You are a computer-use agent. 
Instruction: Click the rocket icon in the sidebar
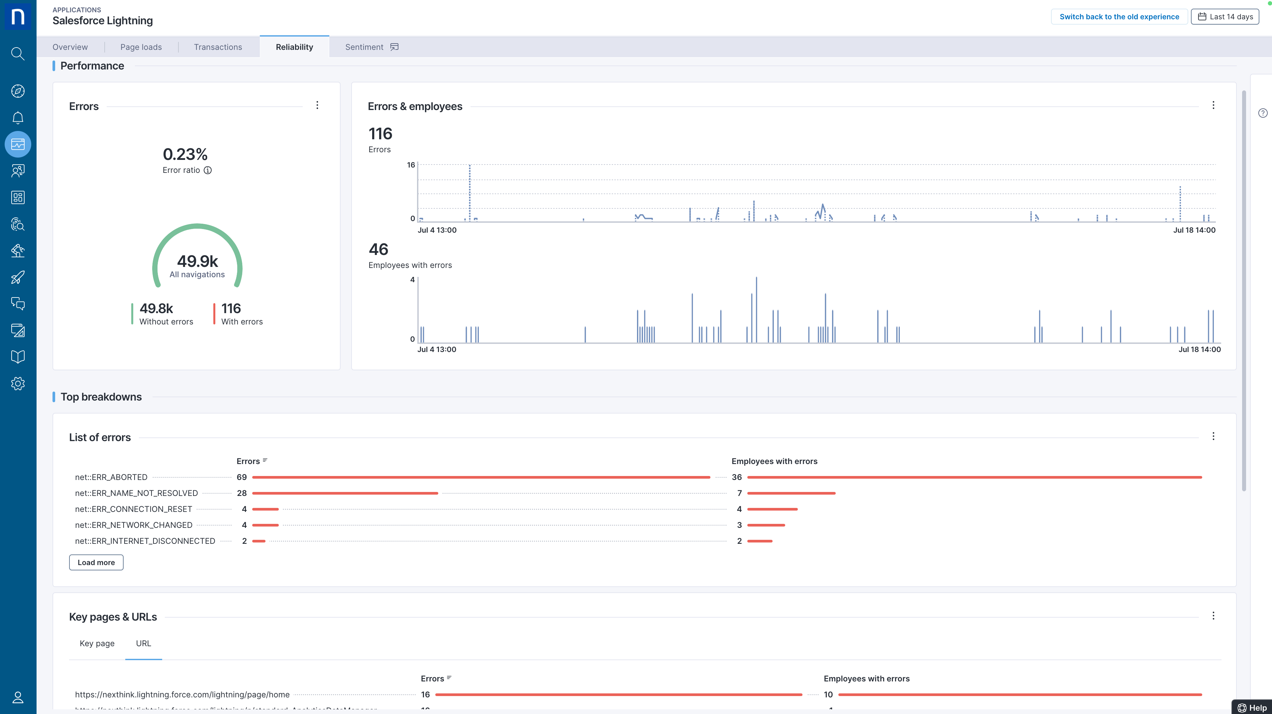[x=18, y=277]
